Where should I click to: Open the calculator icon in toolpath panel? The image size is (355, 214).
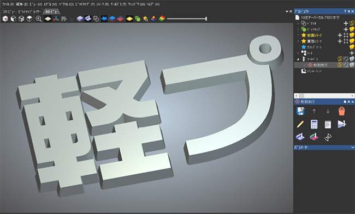314,124
